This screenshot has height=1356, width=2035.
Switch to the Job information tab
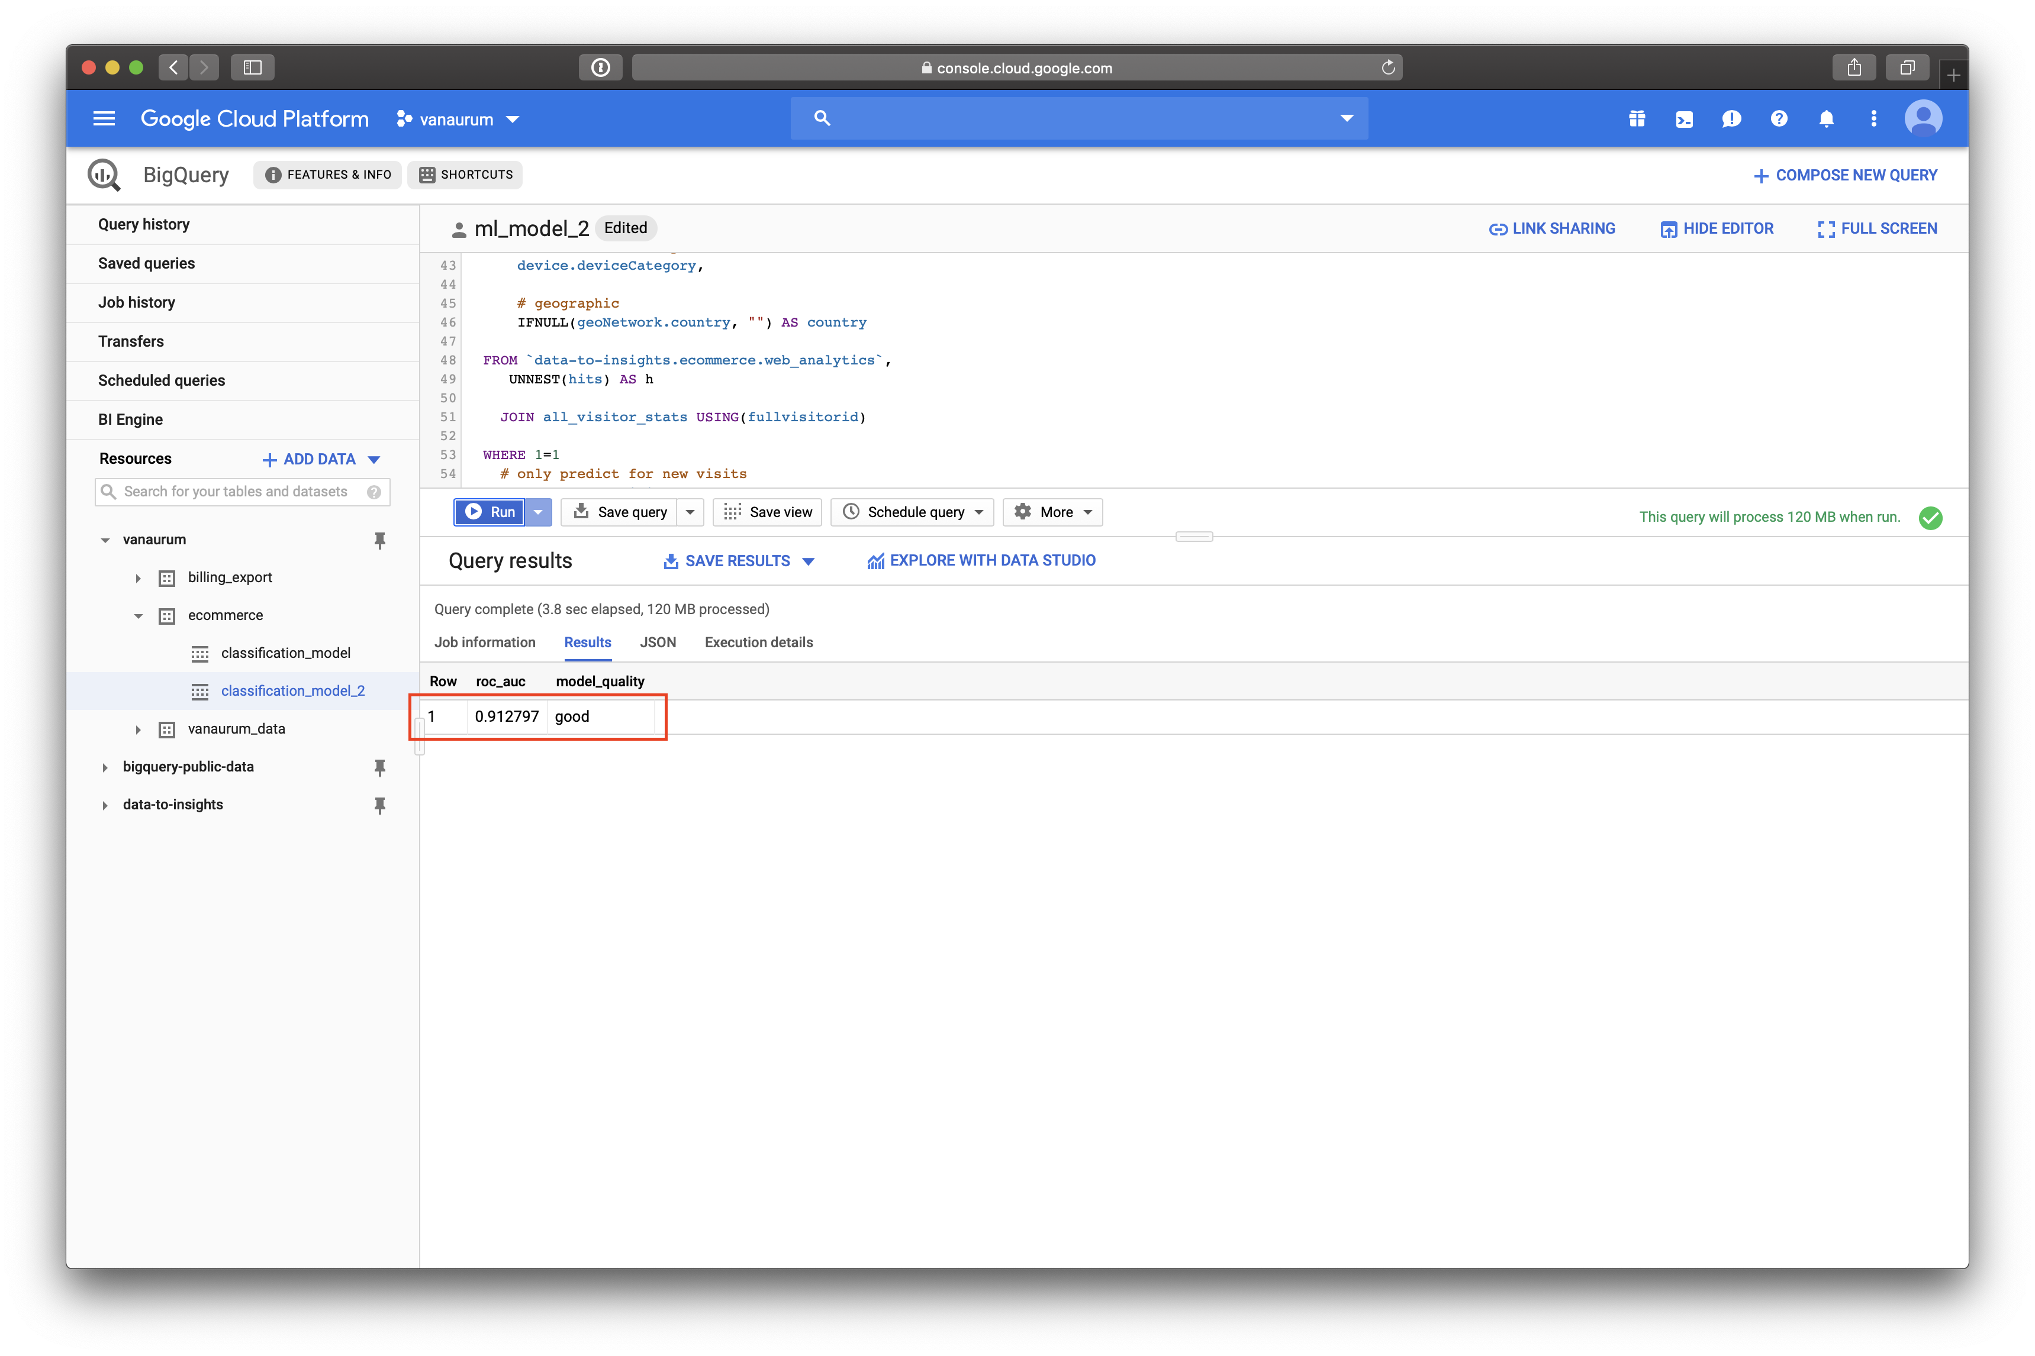point(485,643)
